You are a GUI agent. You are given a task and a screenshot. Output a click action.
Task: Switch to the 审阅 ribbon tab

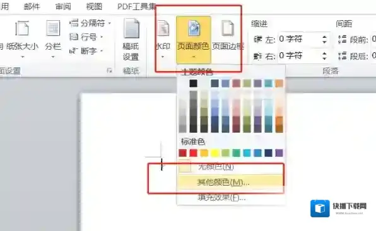(63, 6)
